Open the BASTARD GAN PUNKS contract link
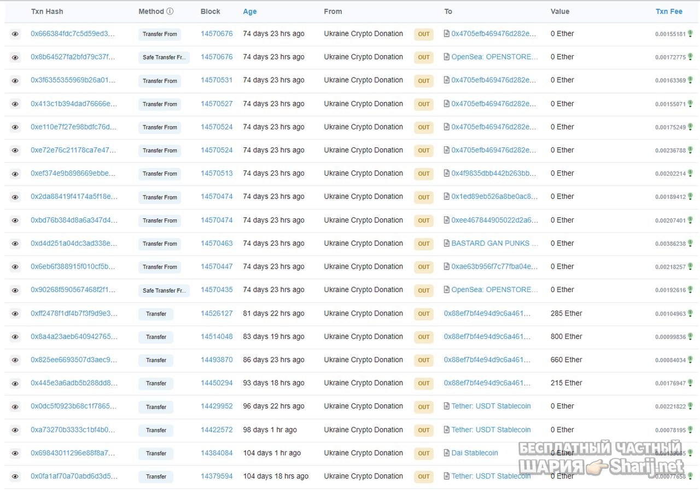The height and width of the screenshot is (494, 700). coord(495,243)
